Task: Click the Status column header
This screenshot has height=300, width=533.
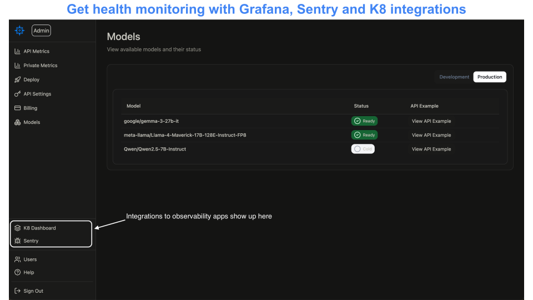Action: tap(361, 106)
